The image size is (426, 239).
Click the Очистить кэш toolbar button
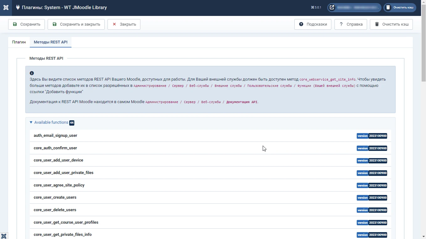click(x=391, y=24)
